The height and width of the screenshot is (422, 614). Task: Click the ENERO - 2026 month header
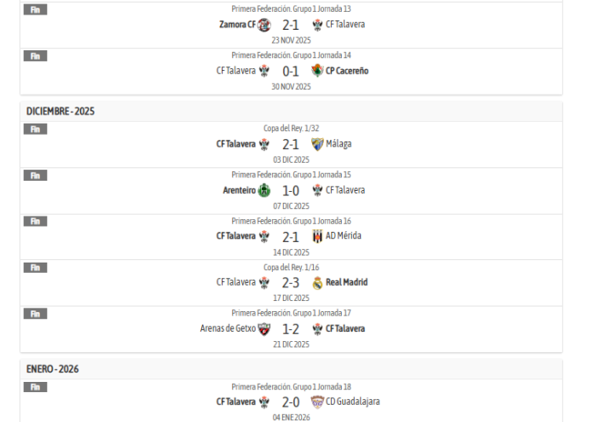click(x=53, y=369)
